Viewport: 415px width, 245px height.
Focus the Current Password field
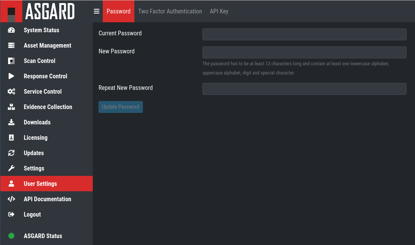pos(305,34)
